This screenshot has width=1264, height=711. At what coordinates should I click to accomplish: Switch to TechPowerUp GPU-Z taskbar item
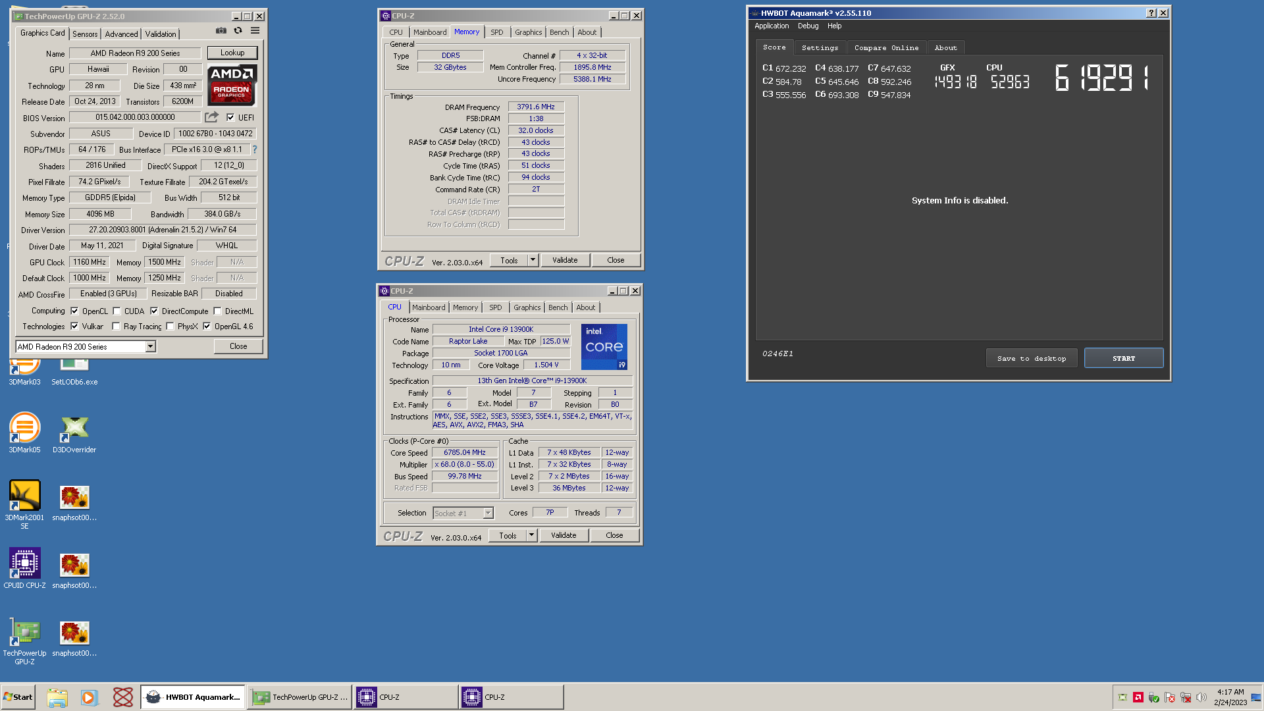tap(300, 697)
